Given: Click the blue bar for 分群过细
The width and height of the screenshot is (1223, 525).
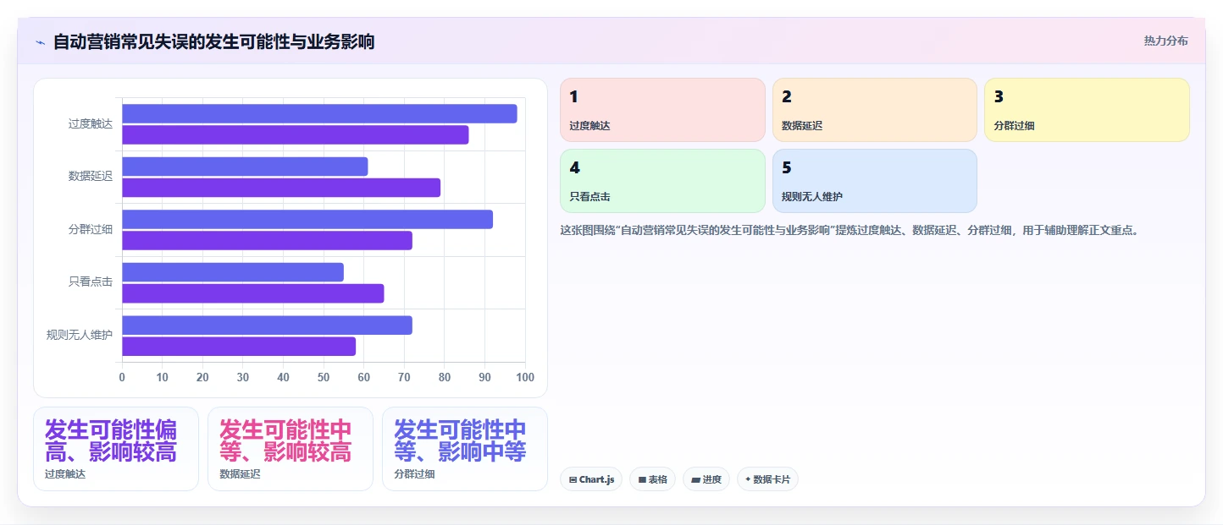Looking at the screenshot, I should tap(307, 220).
